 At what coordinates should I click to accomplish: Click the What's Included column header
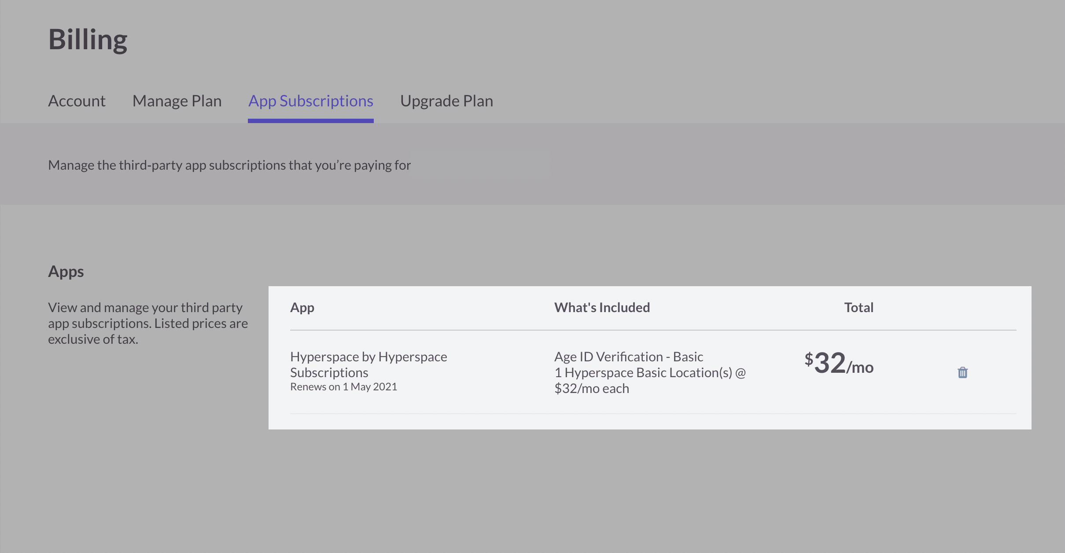click(602, 308)
